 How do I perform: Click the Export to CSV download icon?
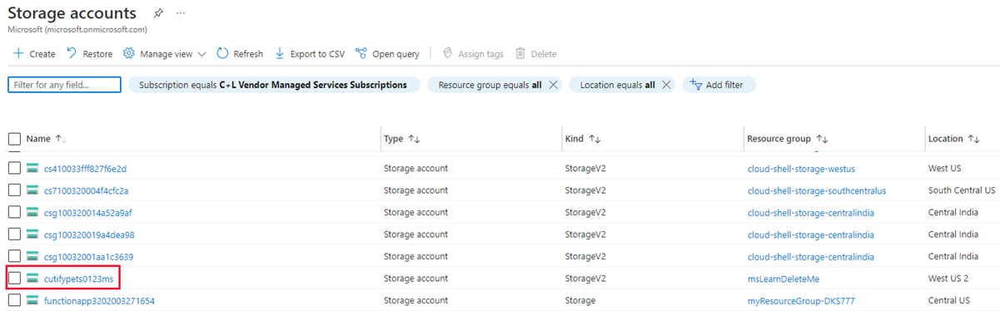tap(280, 53)
